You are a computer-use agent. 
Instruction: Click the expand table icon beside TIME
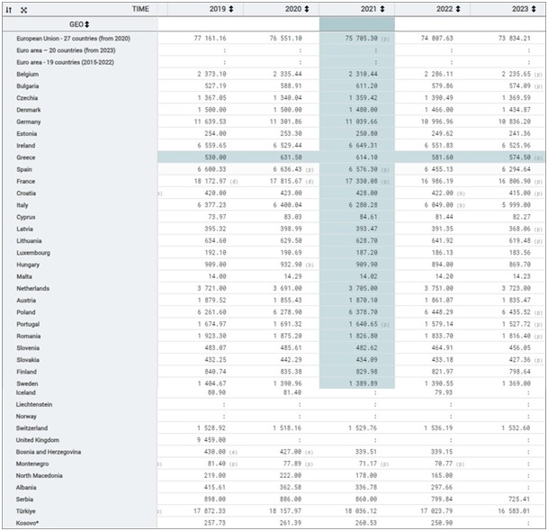coord(24,9)
